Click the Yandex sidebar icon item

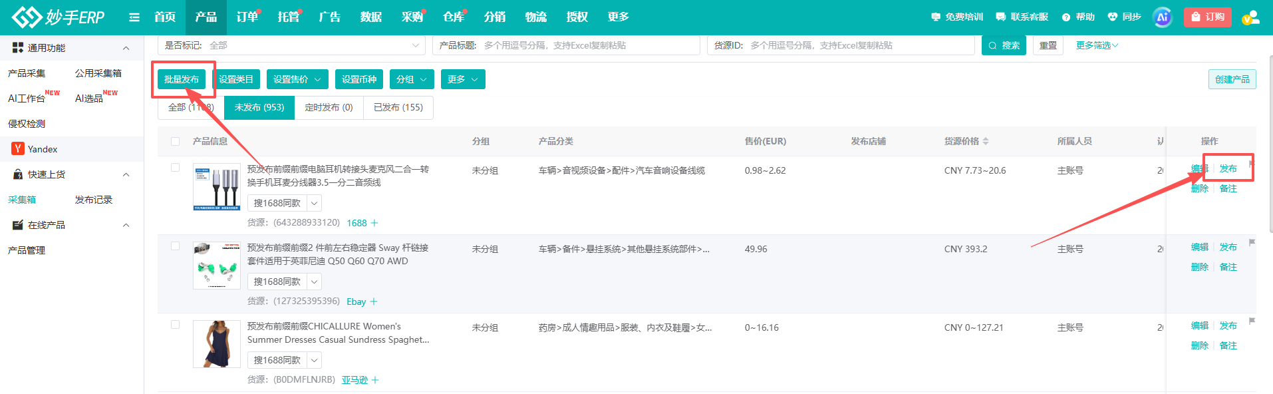(x=72, y=149)
